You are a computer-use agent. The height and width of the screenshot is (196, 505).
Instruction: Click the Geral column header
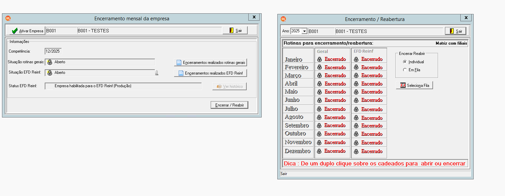point(322,51)
